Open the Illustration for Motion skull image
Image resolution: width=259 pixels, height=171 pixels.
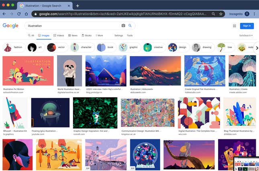point(28,71)
